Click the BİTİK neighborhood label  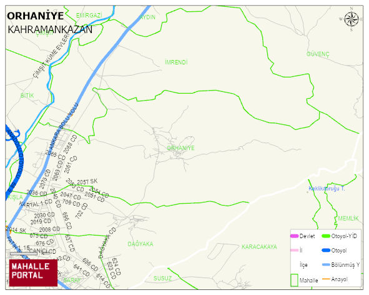(x=27, y=96)
